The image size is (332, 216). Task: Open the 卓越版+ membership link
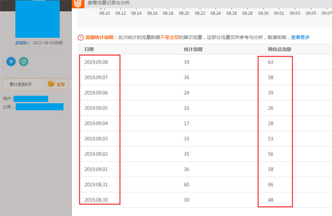coord(22,43)
